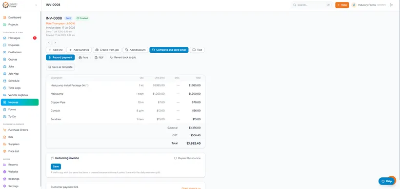
Task: Click the Forms clipboard icon
Action: 4,109
